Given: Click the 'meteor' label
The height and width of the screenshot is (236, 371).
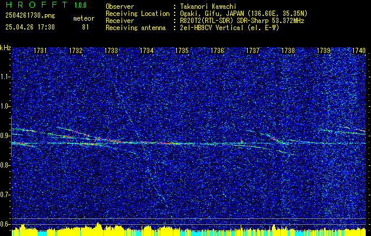Looking at the screenshot, I should [x=84, y=18].
